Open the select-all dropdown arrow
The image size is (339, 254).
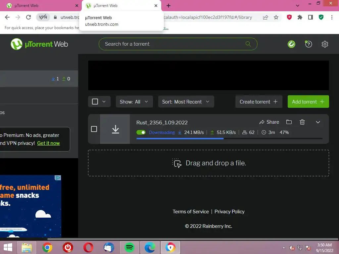[x=104, y=102]
